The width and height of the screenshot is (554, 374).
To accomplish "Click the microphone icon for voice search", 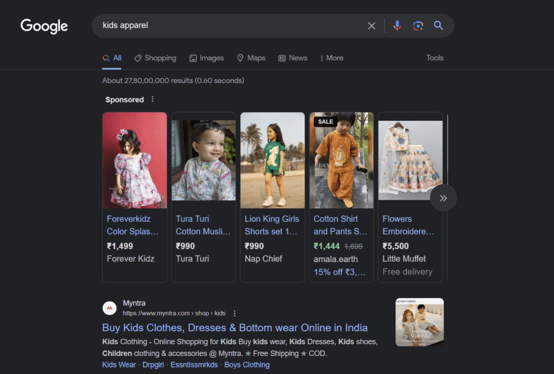I will click(397, 25).
